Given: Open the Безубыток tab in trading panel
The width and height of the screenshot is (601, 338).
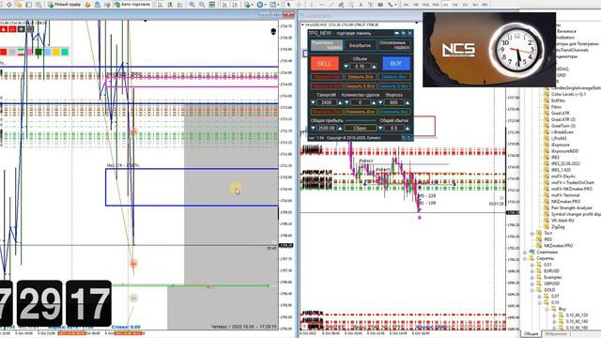Looking at the screenshot, I should (360, 46).
